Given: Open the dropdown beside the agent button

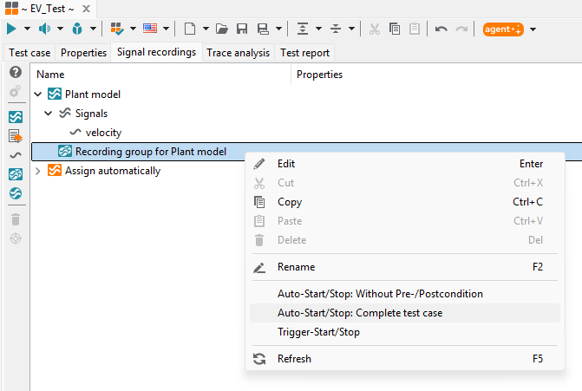Looking at the screenshot, I should pos(533,29).
